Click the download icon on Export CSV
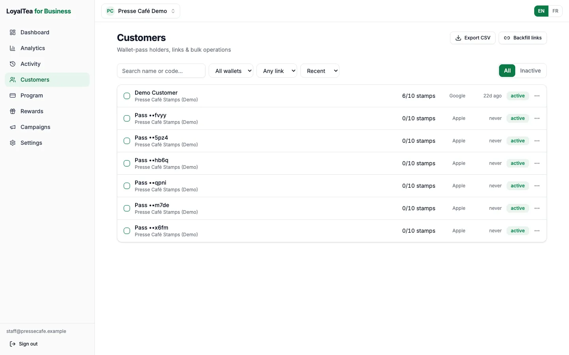The height and width of the screenshot is (355, 569). tap(458, 38)
